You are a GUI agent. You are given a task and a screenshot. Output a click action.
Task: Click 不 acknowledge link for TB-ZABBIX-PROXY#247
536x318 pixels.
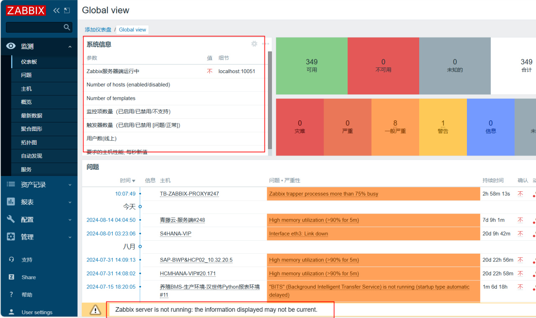(520, 194)
